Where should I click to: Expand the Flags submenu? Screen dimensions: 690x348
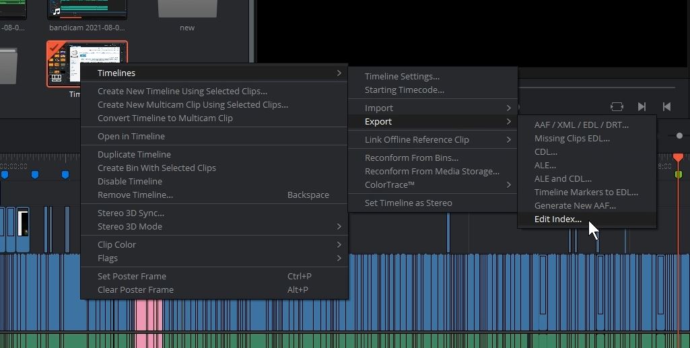[x=214, y=258]
